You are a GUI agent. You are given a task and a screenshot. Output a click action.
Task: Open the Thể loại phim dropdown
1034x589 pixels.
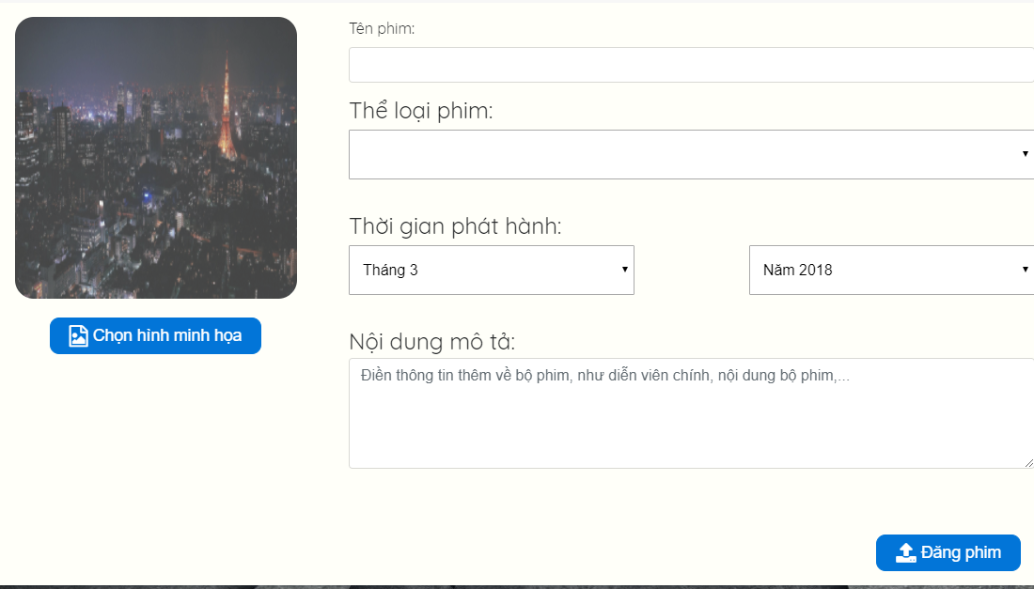658,153
